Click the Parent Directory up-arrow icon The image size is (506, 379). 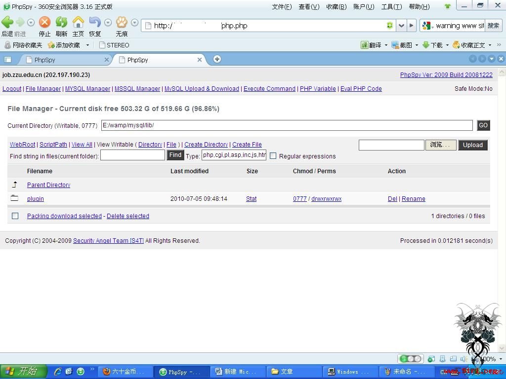point(14,185)
